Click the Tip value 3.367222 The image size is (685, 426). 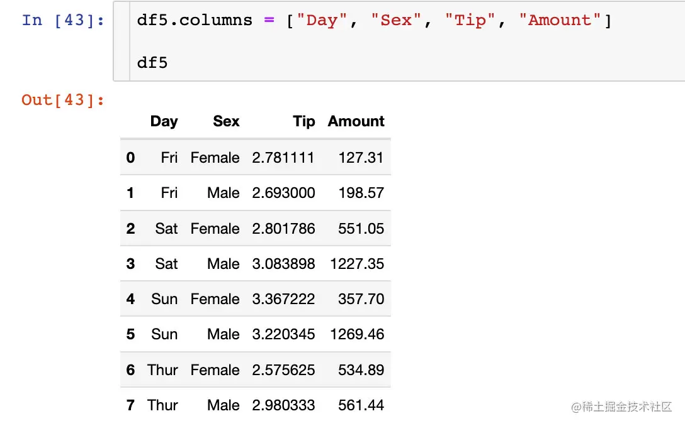click(x=283, y=299)
